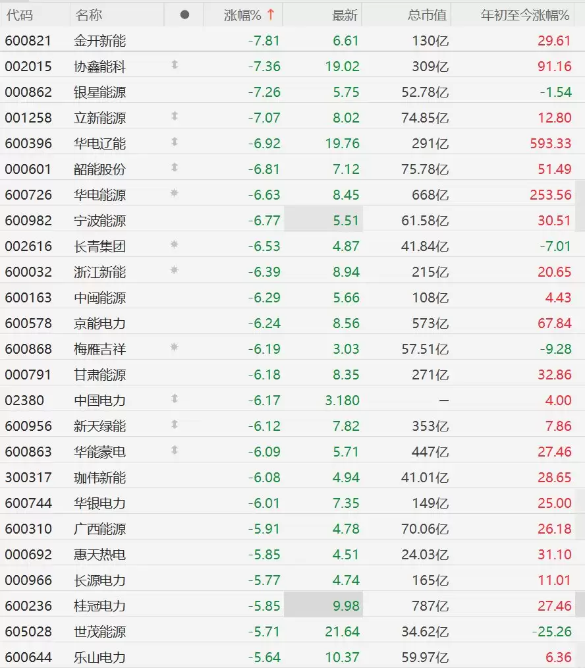Select the stock name 珈伟新能

99,478
